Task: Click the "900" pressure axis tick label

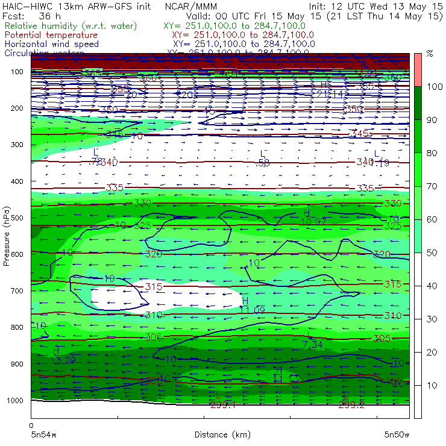Action: click(x=17, y=364)
